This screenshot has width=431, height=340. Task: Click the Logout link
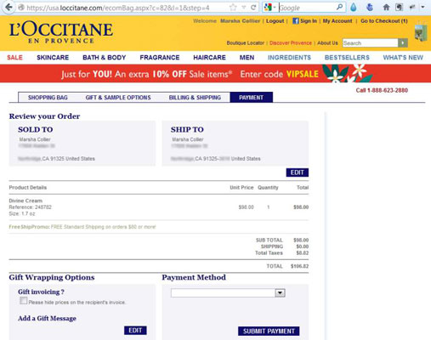pos(275,21)
